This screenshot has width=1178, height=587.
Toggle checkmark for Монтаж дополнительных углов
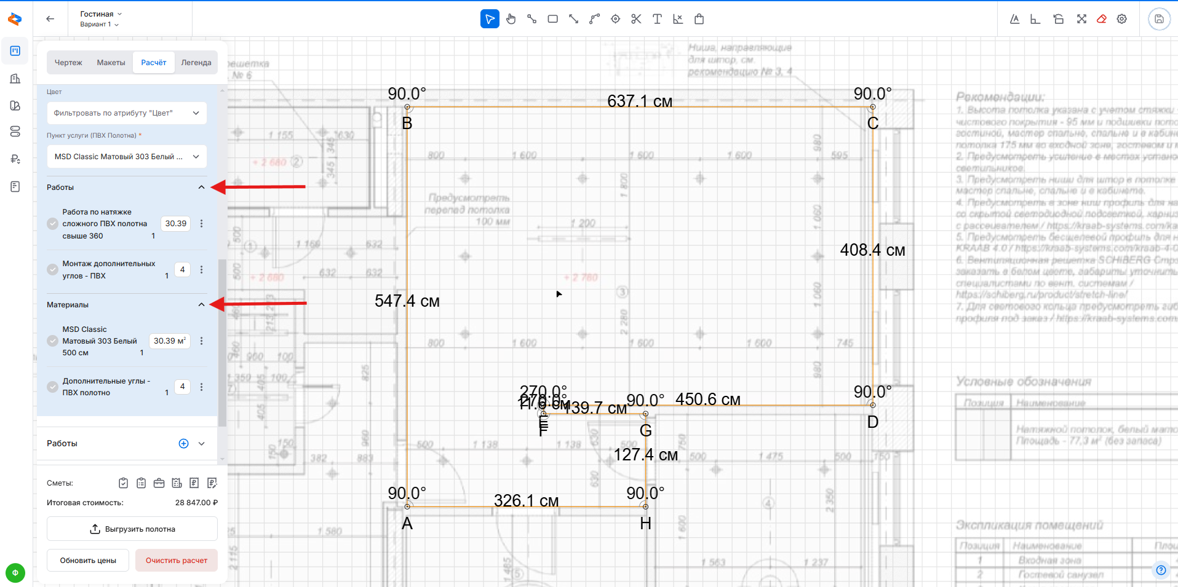pos(53,270)
